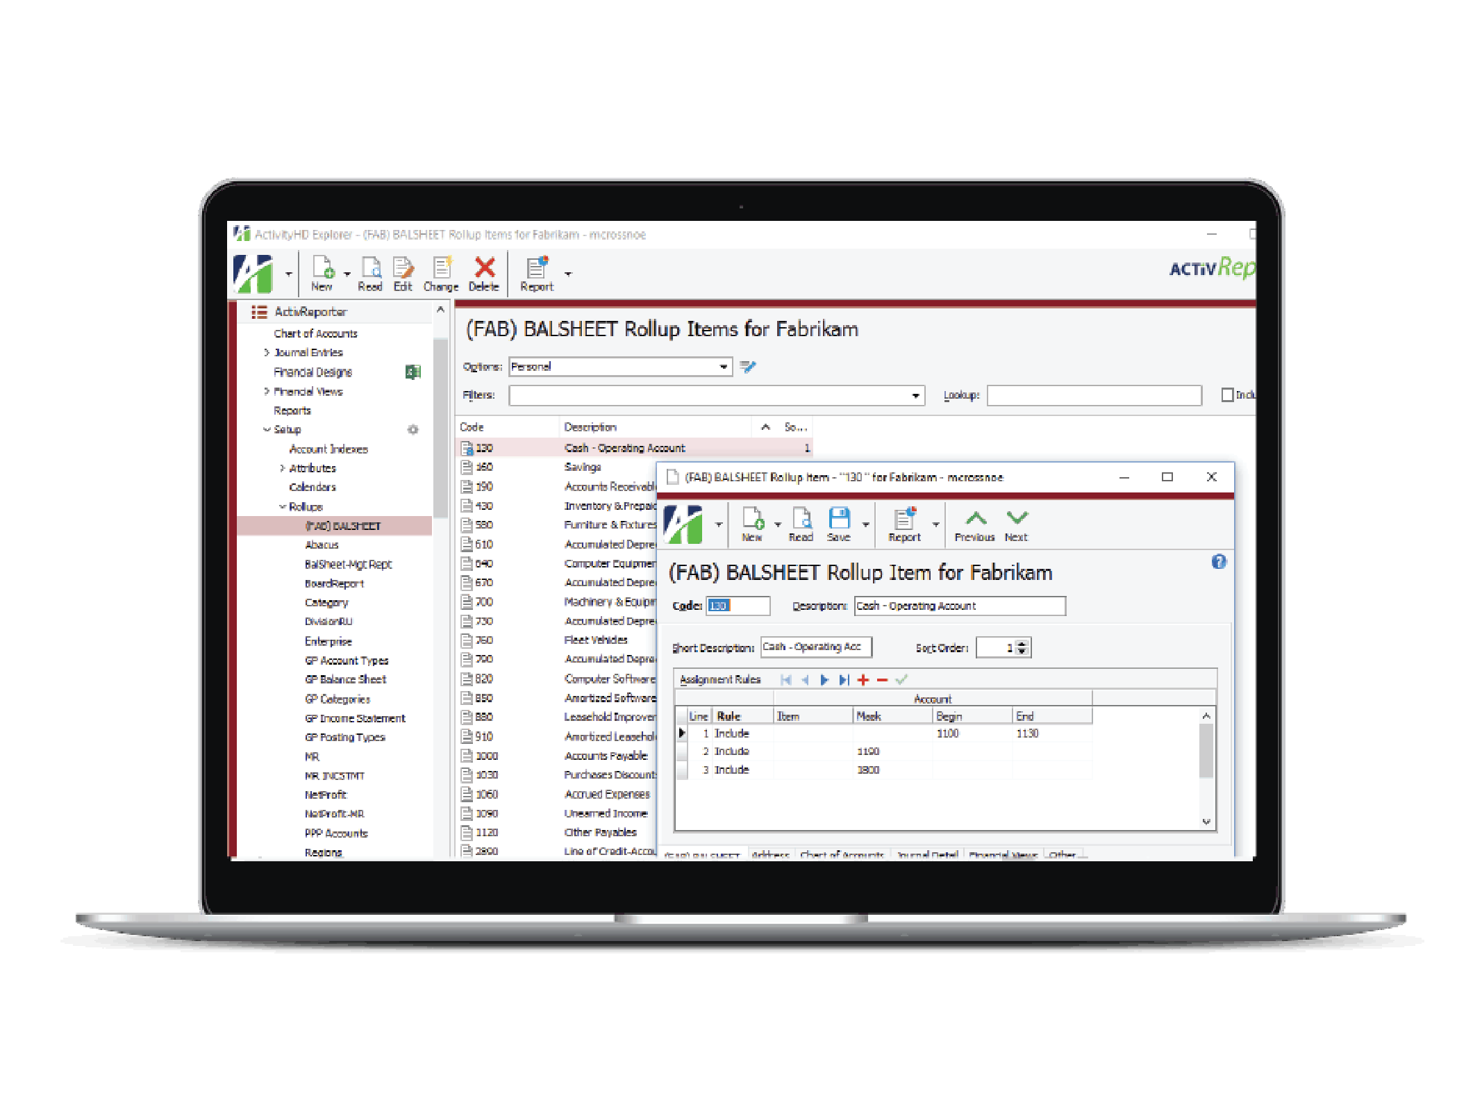Select rule line 2 with mask 1190
This screenshot has height=1112, width=1482.
click(x=883, y=752)
